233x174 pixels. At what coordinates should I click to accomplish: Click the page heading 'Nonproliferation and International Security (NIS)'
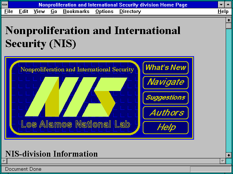pos(93,37)
